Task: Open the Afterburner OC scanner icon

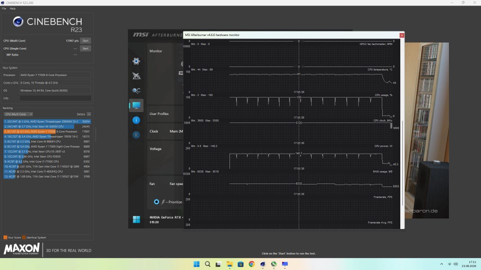Action: point(136,90)
